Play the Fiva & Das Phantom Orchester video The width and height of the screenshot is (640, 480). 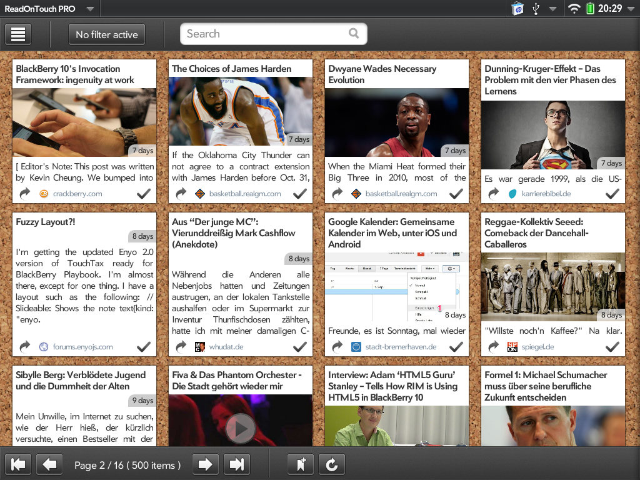point(240,428)
